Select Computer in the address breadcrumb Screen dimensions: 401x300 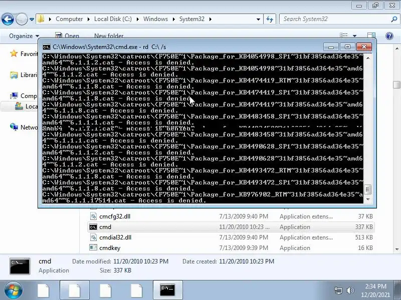pos(69,19)
